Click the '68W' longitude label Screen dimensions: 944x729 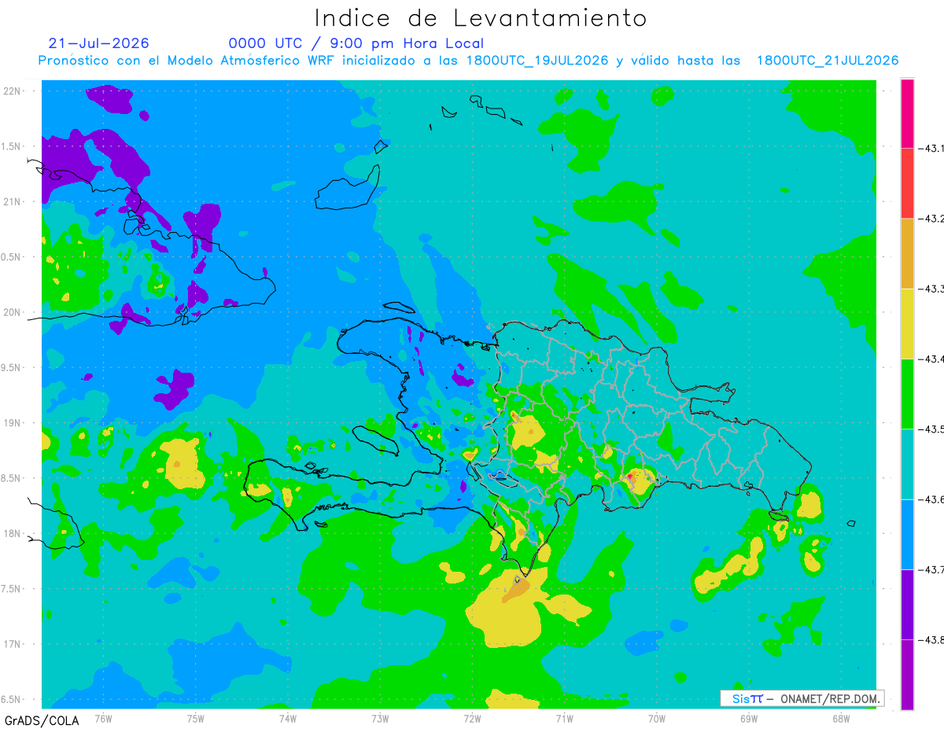click(841, 718)
